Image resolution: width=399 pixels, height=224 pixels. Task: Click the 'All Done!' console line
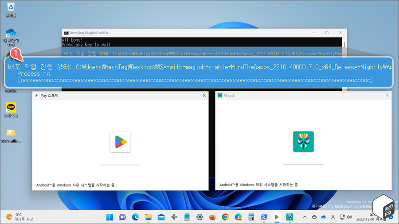(72, 40)
